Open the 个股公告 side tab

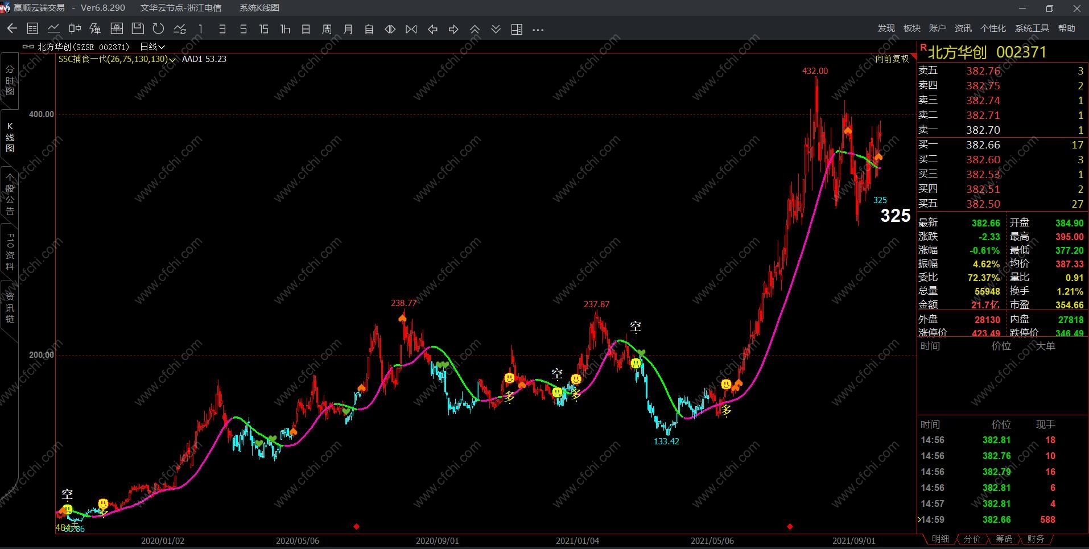coord(10,193)
